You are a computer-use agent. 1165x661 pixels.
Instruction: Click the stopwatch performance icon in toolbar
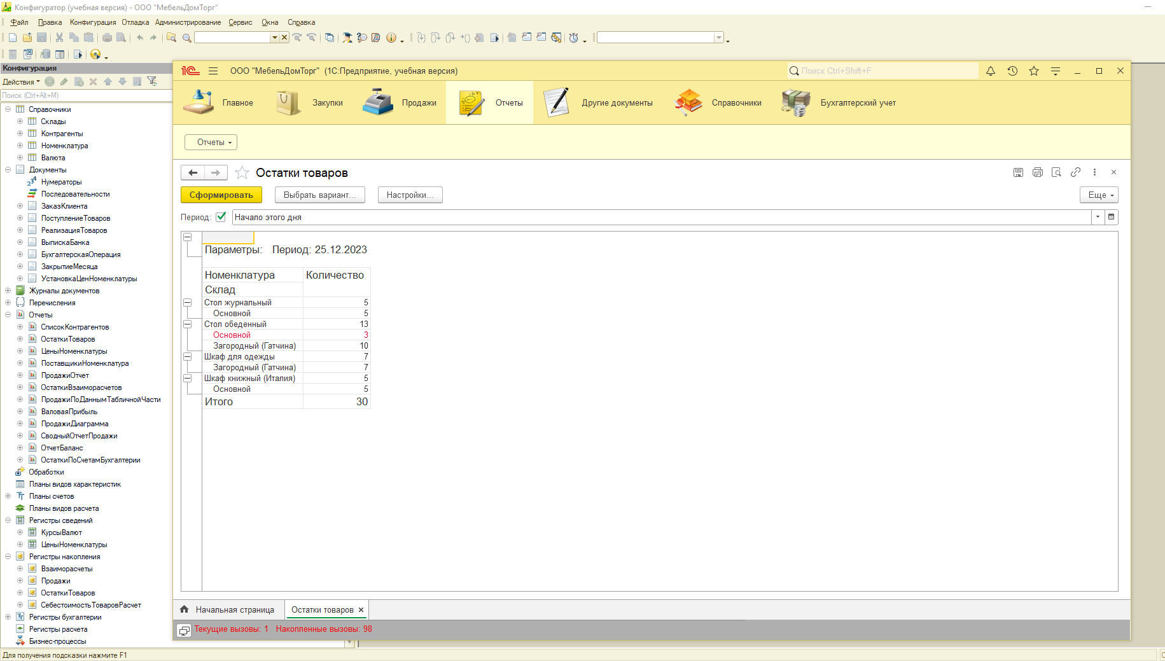(x=573, y=38)
